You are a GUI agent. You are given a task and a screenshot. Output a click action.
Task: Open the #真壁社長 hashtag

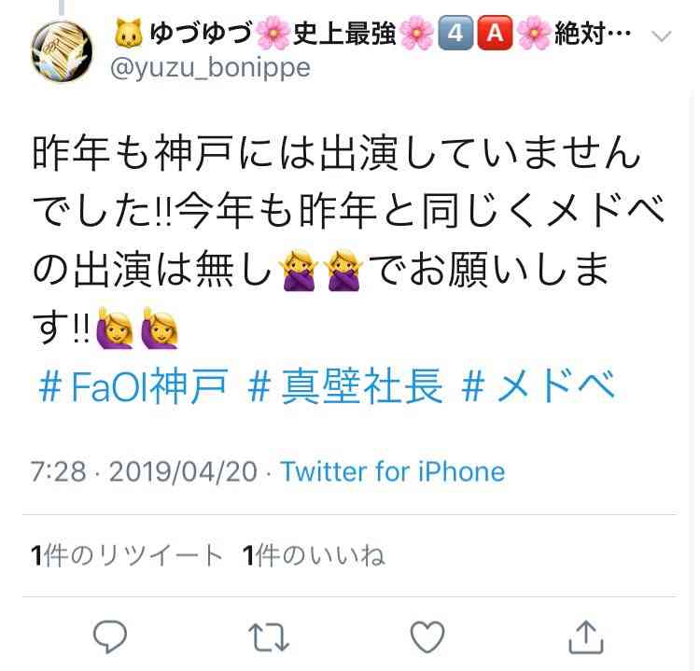346,385
